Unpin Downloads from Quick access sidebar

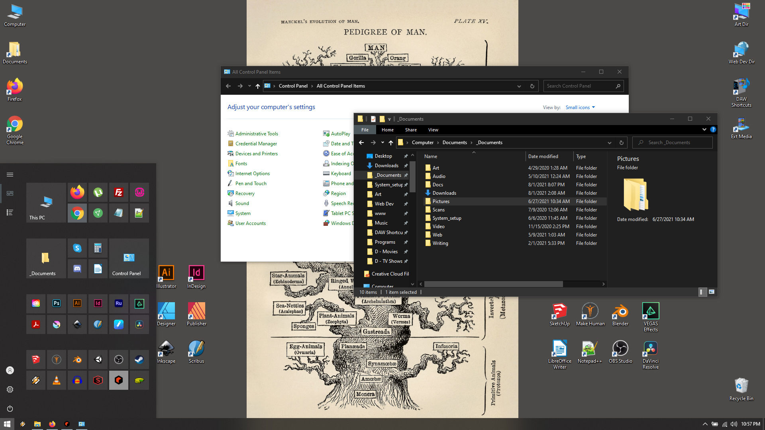(x=406, y=166)
